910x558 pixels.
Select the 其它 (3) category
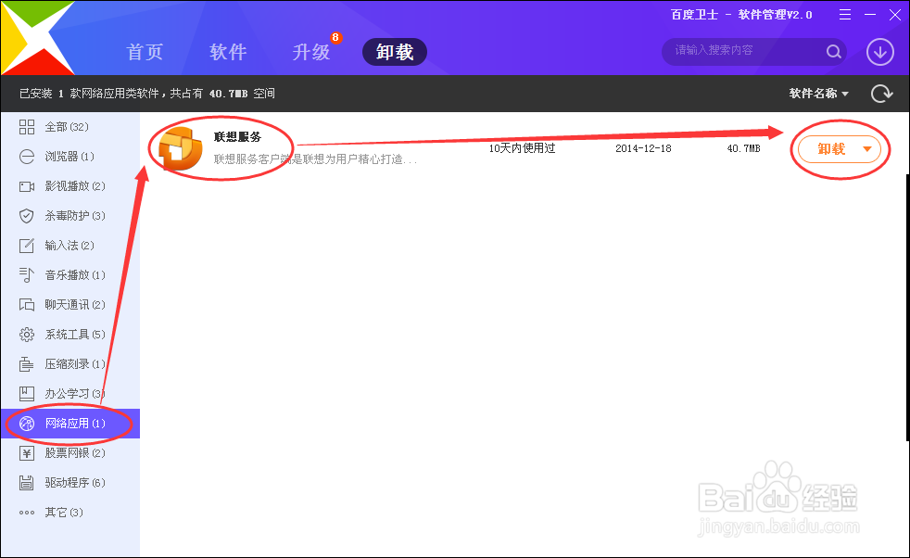click(70, 513)
